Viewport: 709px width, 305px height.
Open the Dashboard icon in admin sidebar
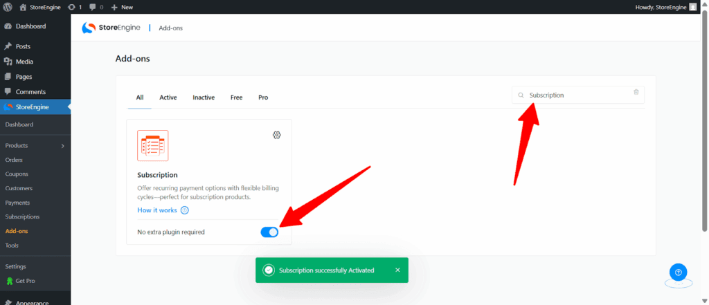(8, 26)
